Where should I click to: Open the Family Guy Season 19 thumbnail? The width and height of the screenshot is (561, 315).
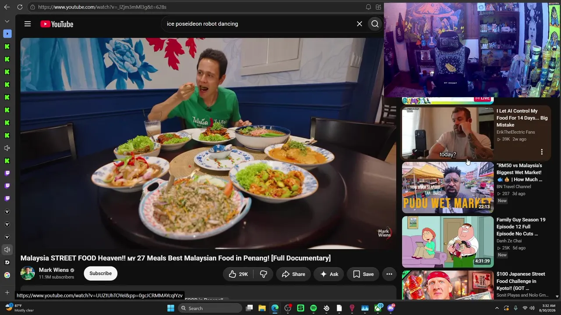point(447,242)
